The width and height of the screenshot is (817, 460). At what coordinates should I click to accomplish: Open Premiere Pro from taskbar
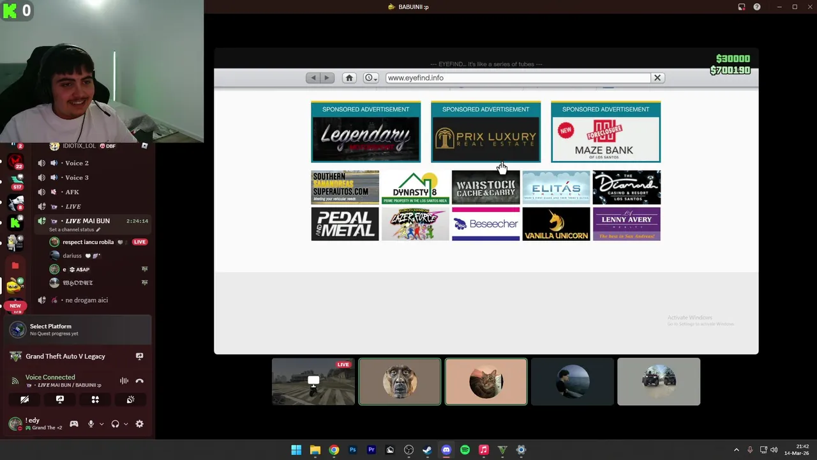click(x=371, y=450)
